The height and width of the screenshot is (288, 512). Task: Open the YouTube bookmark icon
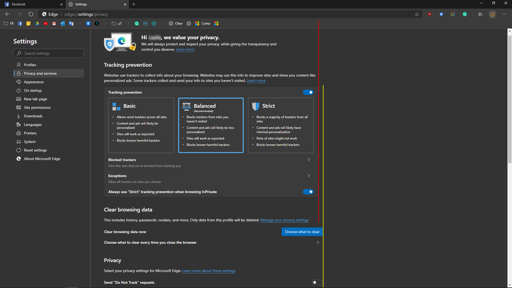(46, 24)
